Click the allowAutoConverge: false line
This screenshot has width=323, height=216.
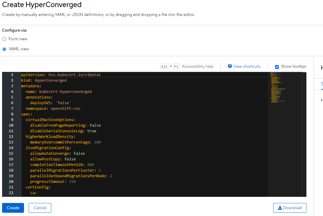coord(57,154)
